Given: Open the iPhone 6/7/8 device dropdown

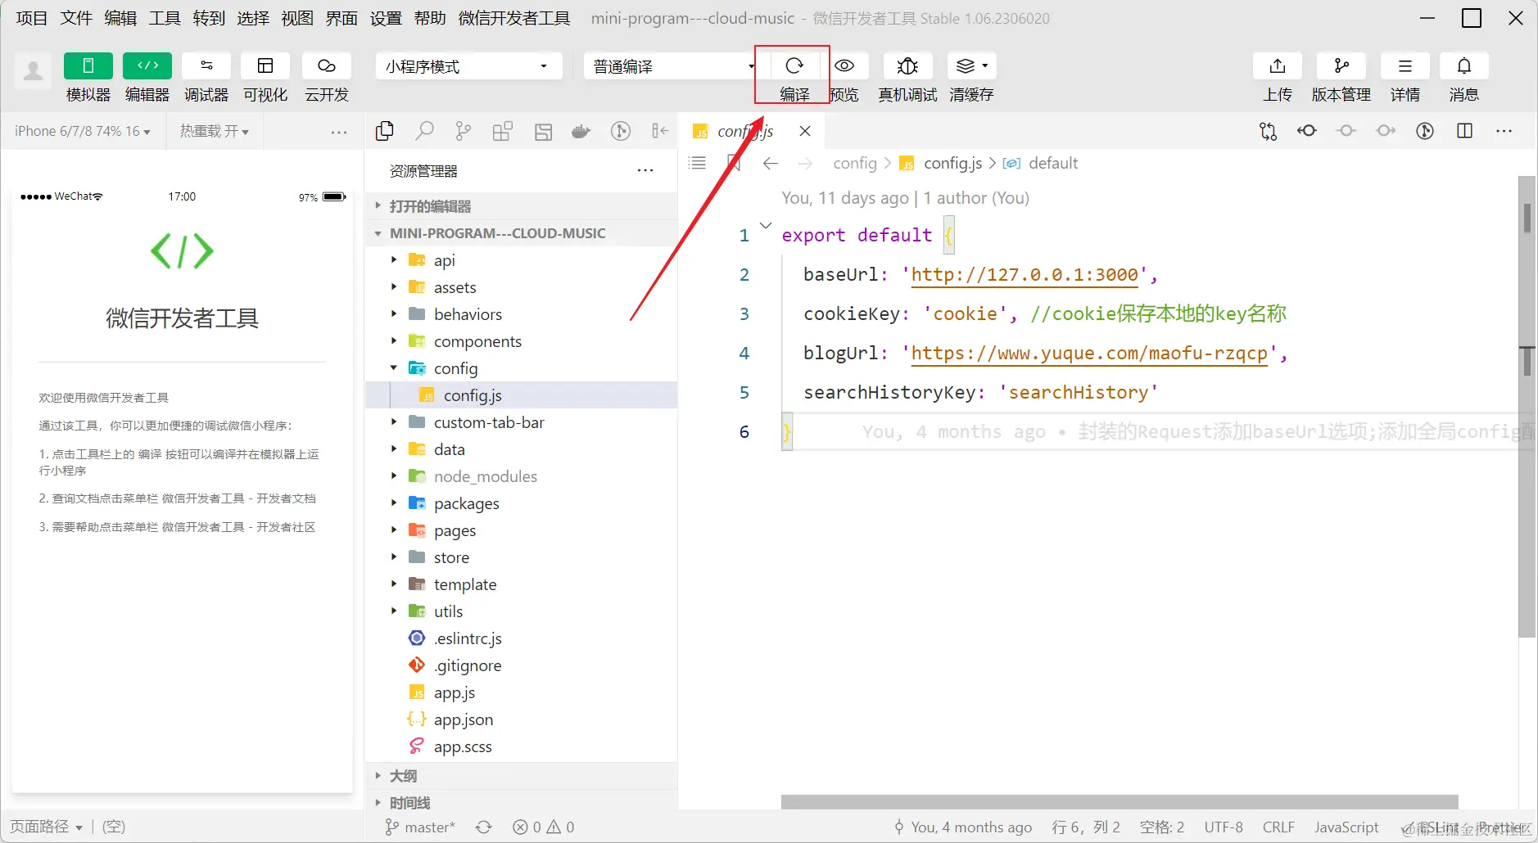Looking at the screenshot, I should pyautogui.click(x=83, y=131).
